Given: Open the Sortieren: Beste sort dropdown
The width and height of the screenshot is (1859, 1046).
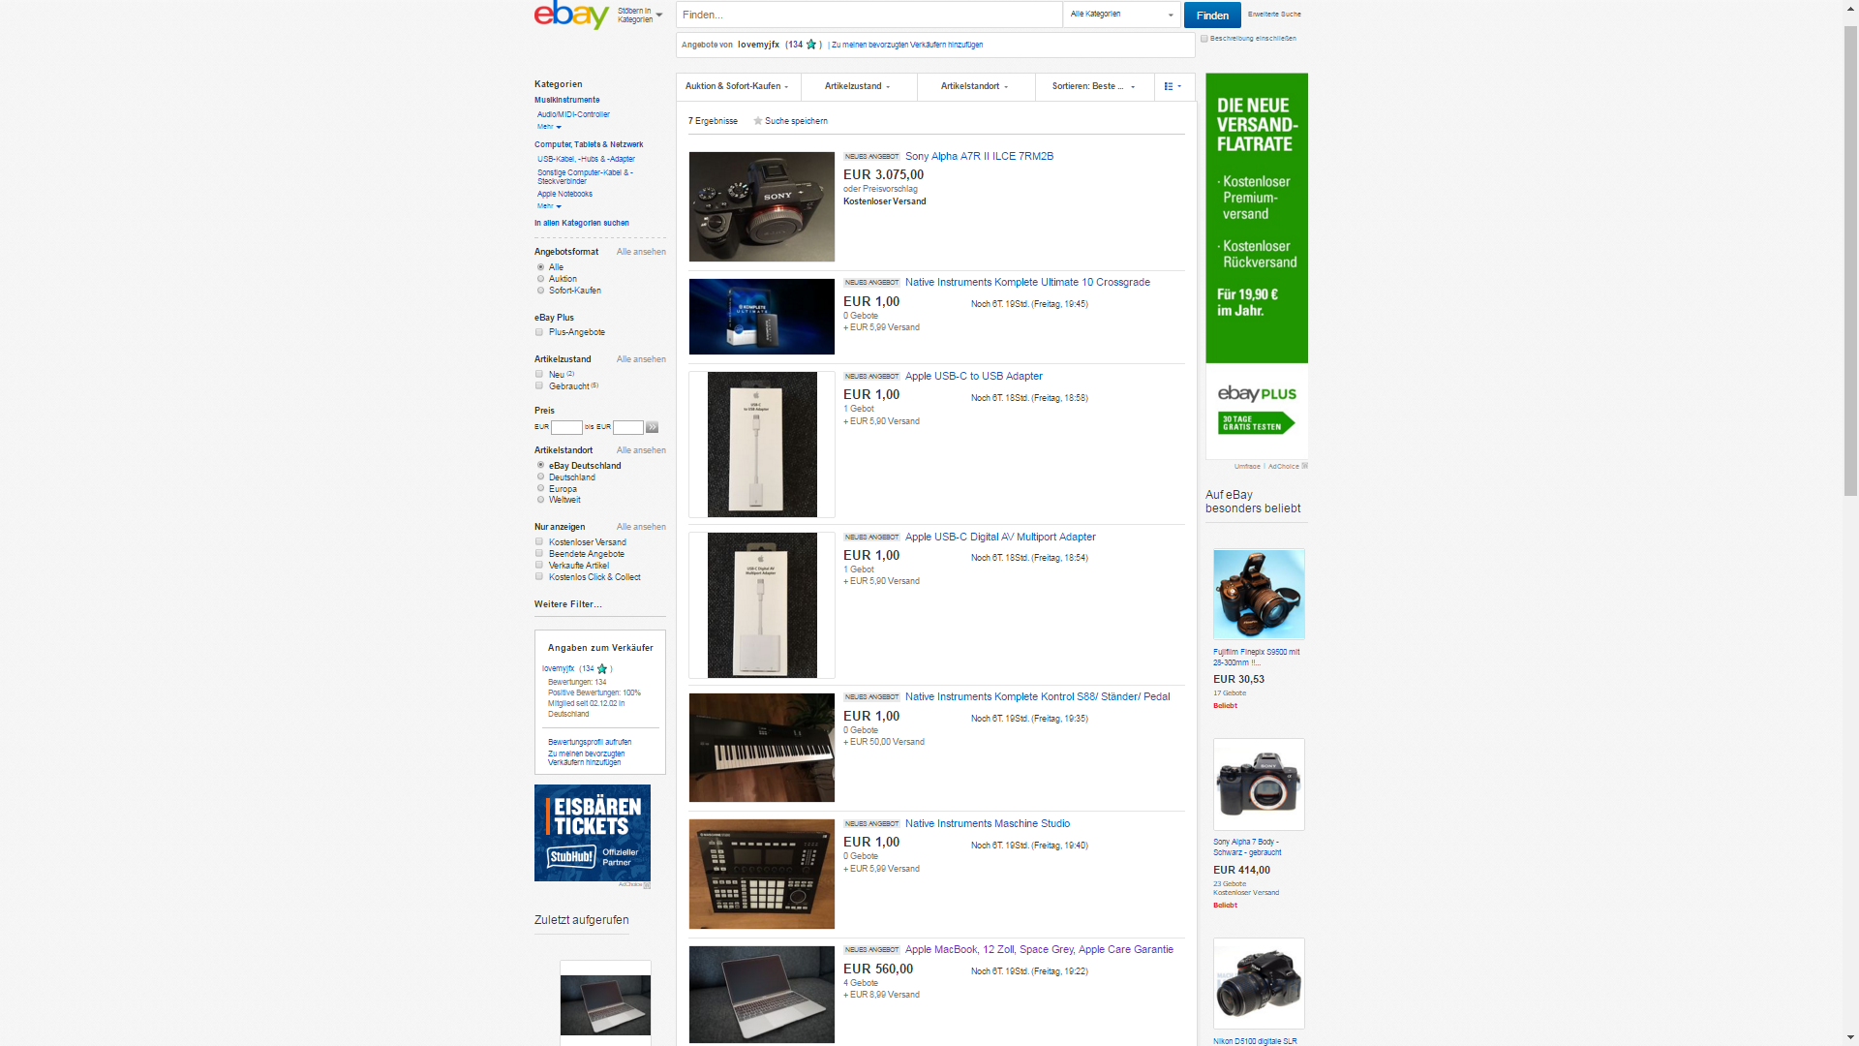Looking at the screenshot, I should click(1094, 86).
